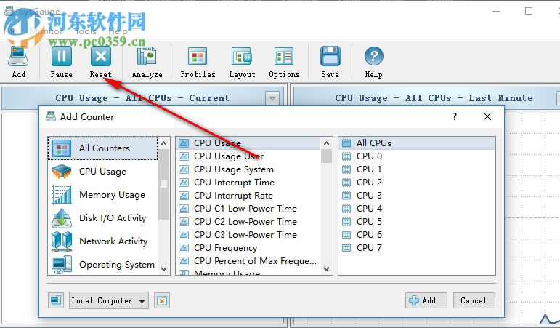Choose CPU 1 instance
Screen dimensions: 560x328
point(417,169)
